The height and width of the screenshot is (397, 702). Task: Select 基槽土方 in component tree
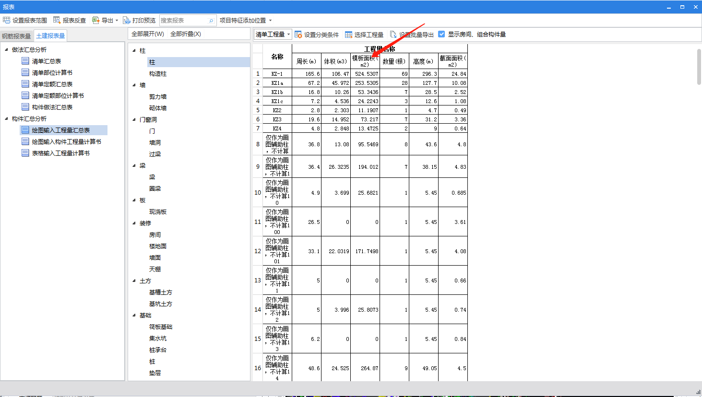[161, 292]
